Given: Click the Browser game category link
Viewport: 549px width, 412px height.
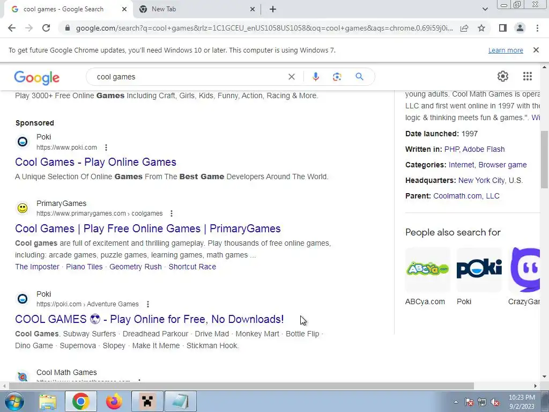Looking at the screenshot, I should point(502,165).
